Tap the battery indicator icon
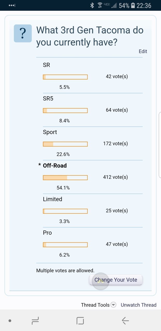Screen dimensions: 161x331 coord(133,5)
